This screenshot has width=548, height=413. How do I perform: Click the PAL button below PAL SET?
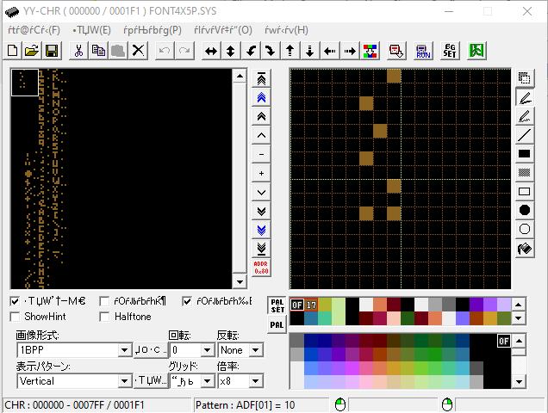click(277, 324)
